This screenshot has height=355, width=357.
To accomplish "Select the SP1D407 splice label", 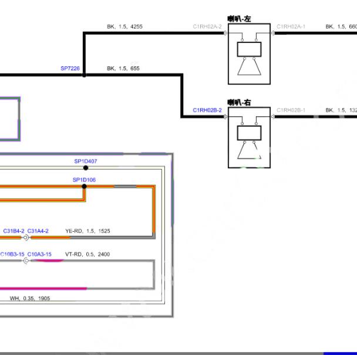I will (x=86, y=161).
